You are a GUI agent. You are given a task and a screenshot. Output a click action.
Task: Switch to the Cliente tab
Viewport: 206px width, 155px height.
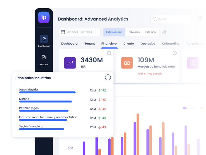[128, 44]
